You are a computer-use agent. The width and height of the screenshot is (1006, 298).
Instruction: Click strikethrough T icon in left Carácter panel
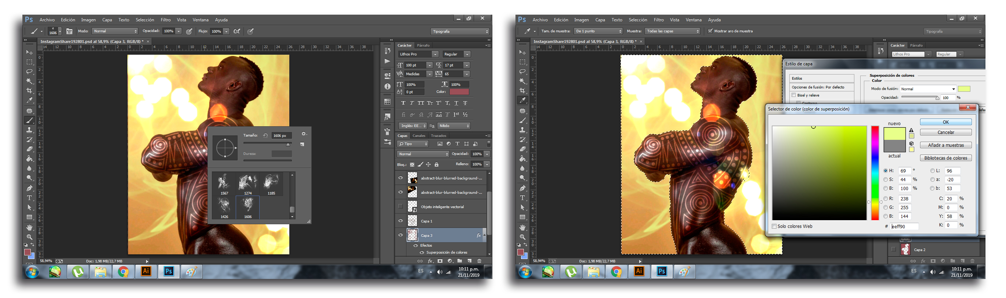point(465,103)
